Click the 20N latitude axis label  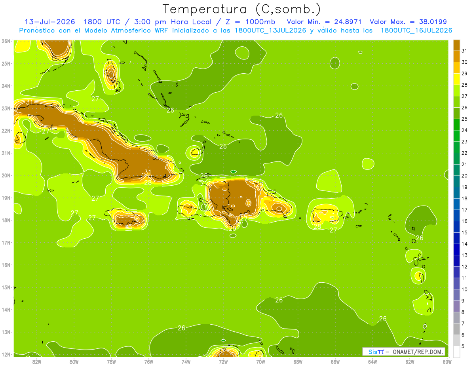pyautogui.click(x=6, y=175)
